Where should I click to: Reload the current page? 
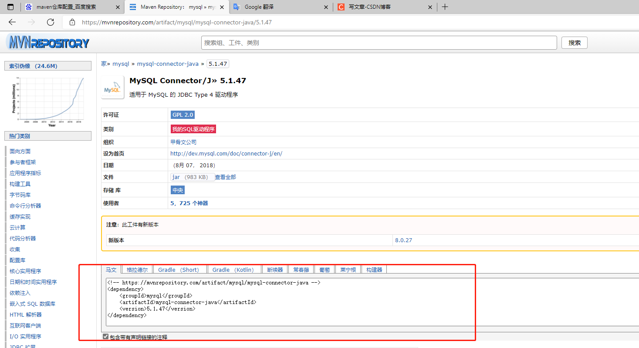pos(51,22)
